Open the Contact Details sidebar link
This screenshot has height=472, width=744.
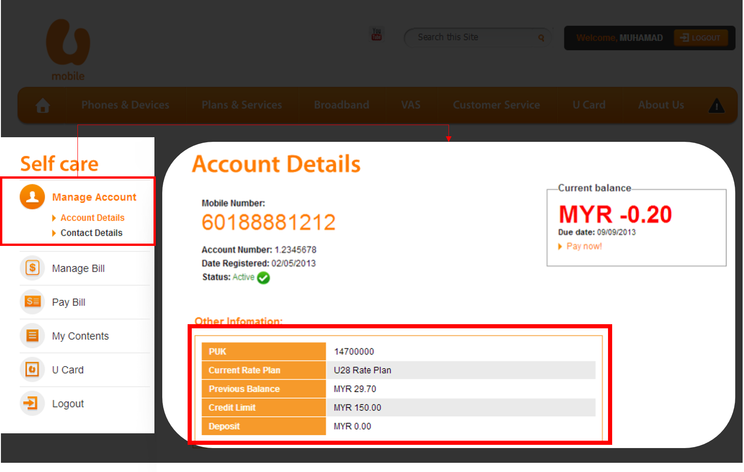92,233
